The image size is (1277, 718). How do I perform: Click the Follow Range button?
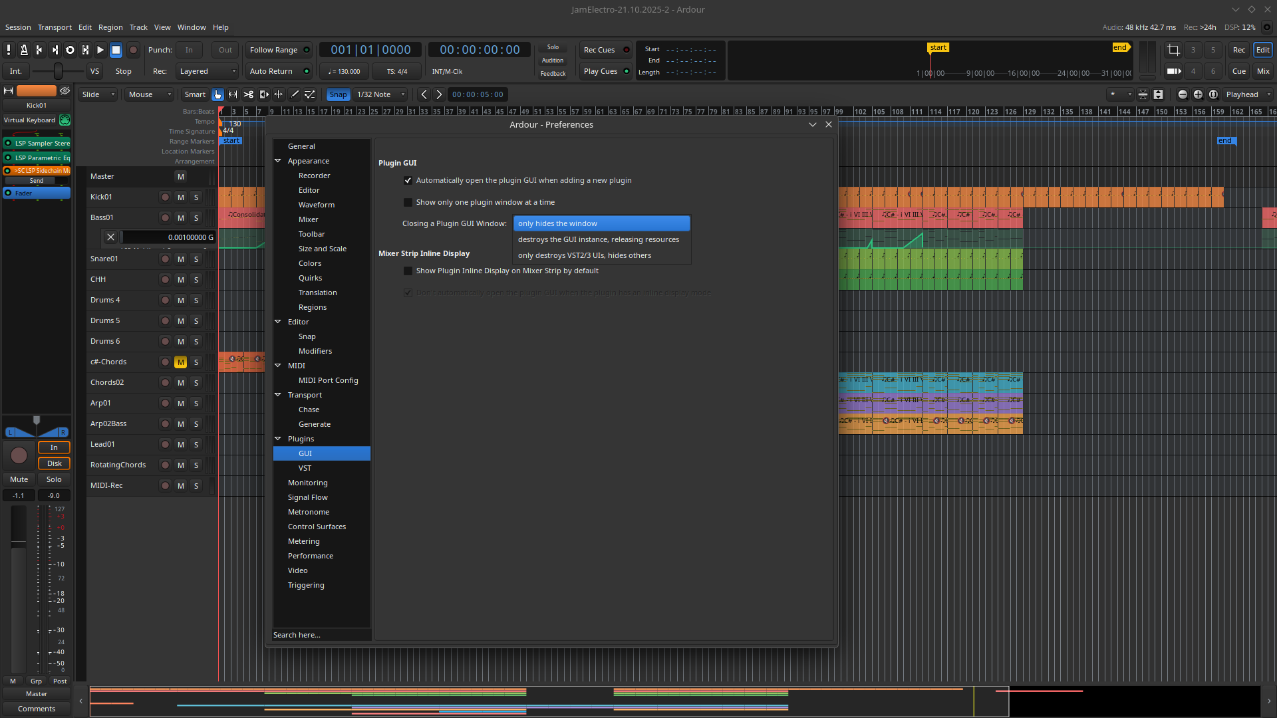pyautogui.click(x=273, y=50)
